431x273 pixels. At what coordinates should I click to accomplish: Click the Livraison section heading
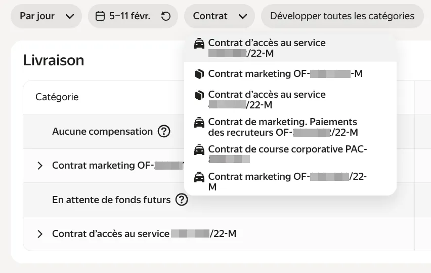coord(54,60)
